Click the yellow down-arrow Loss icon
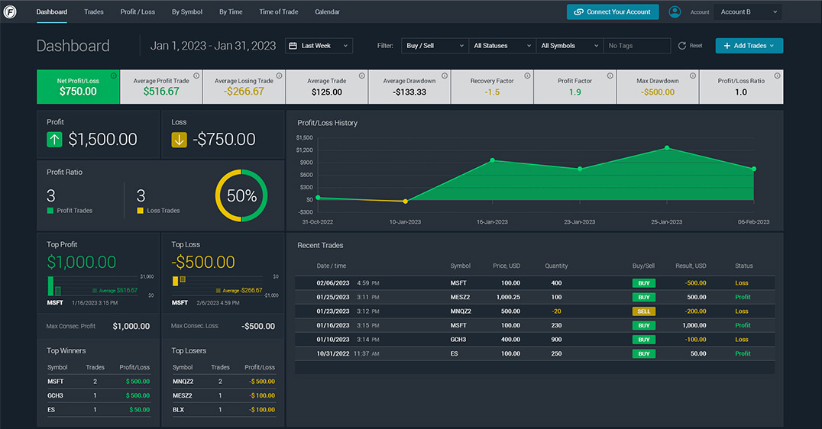The width and height of the screenshot is (822, 429). click(x=180, y=140)
